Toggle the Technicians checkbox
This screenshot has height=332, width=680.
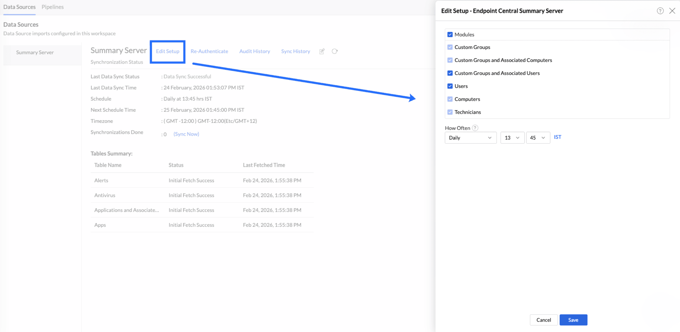[450, 112]
